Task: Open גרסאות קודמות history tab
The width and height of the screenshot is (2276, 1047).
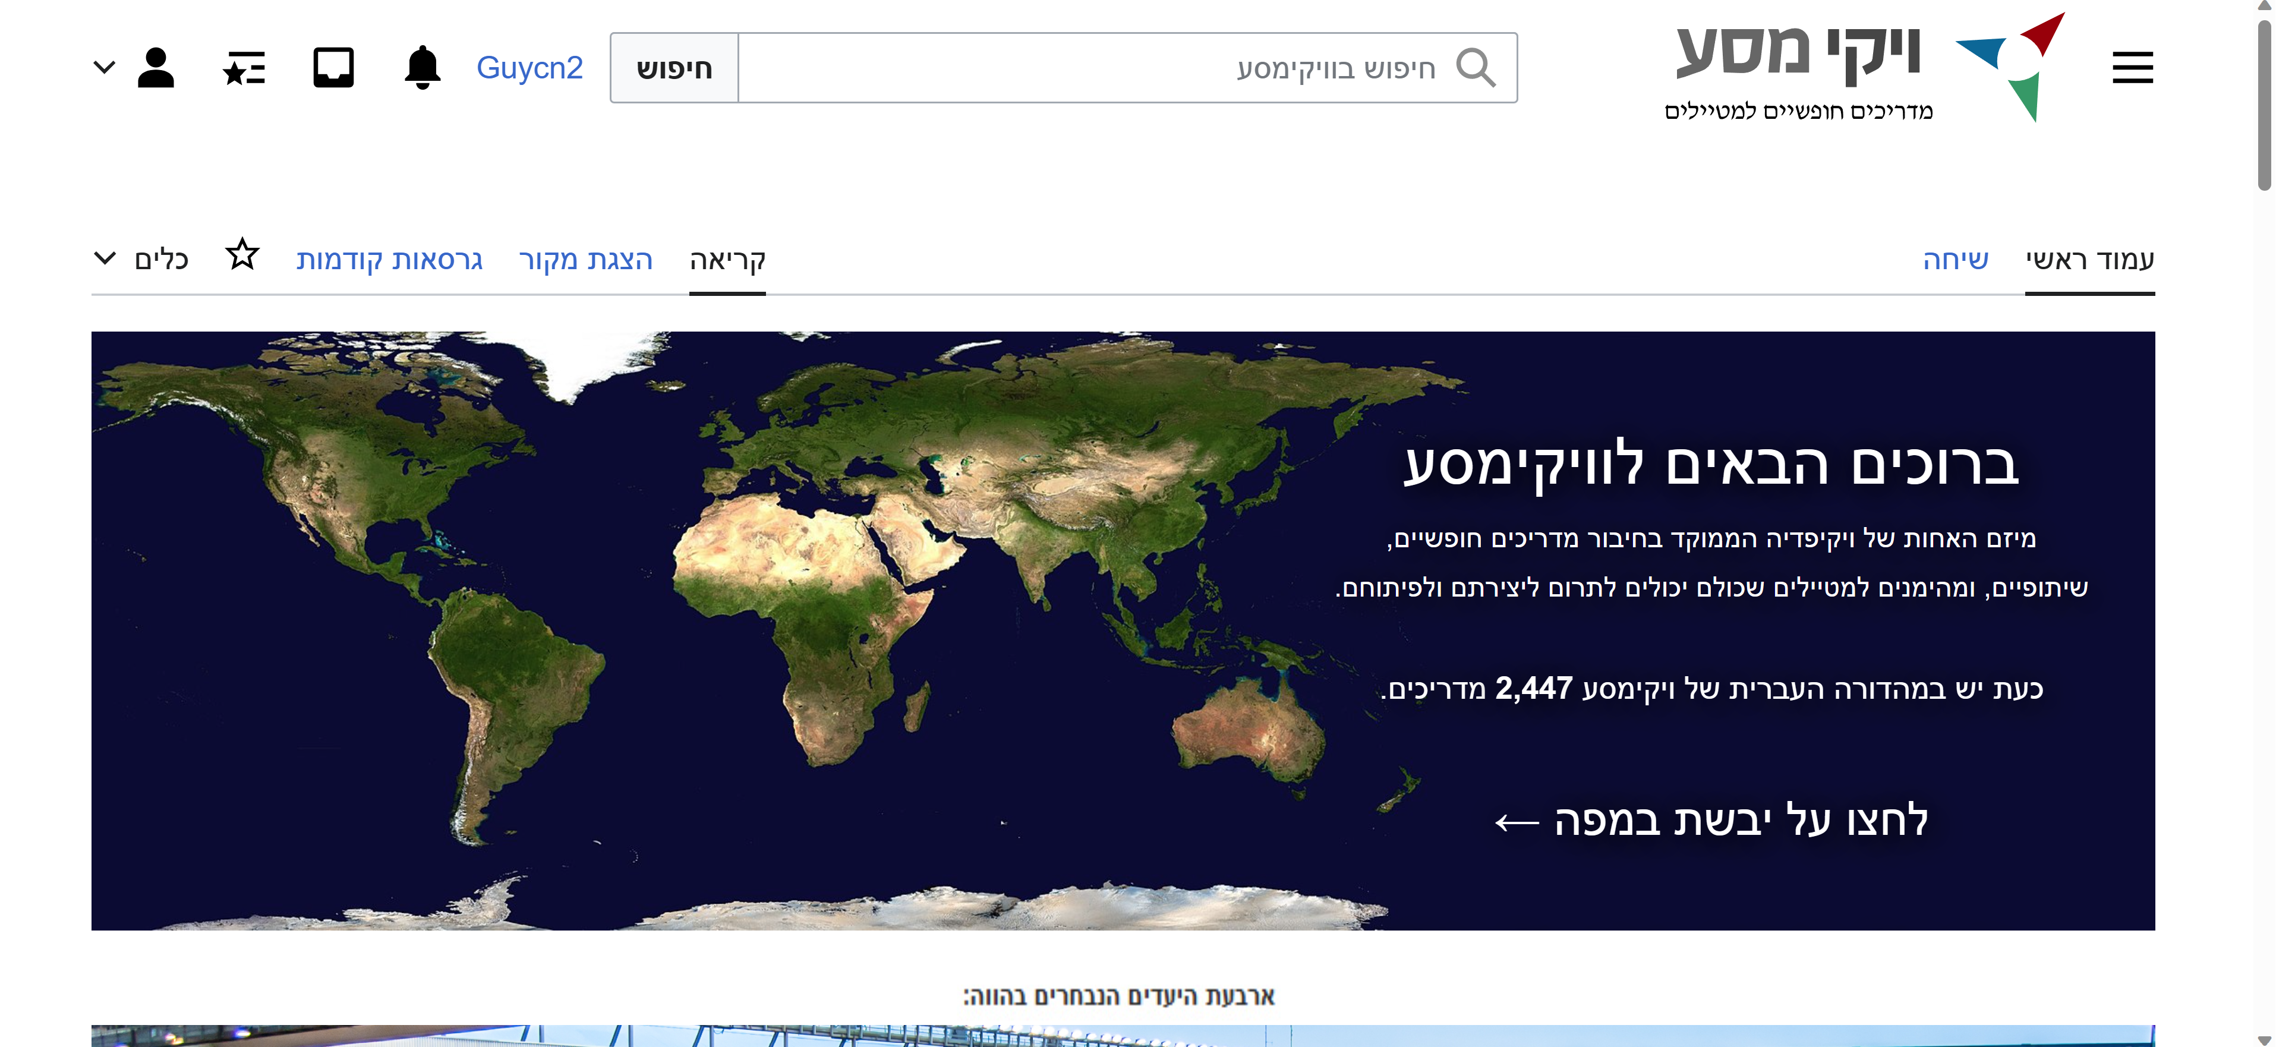Action: pos(390,260)
